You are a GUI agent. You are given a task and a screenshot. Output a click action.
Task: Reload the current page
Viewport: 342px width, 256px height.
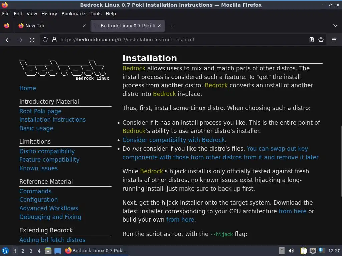click(x=32, y=40)
